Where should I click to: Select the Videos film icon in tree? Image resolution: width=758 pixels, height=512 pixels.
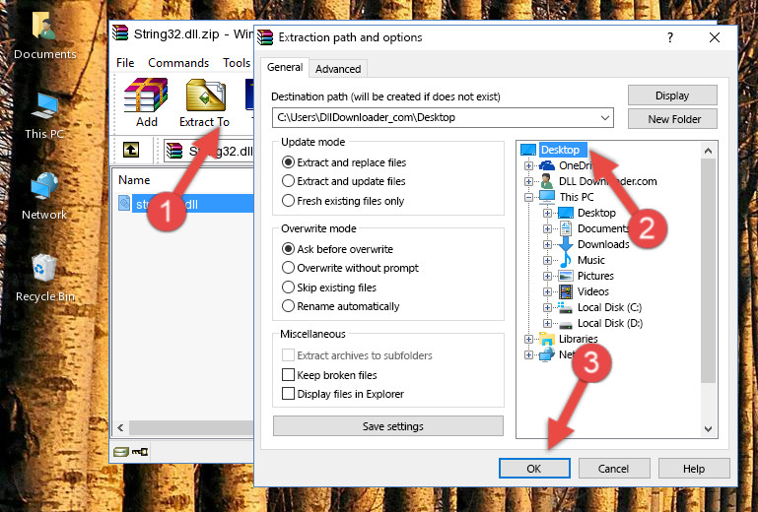tap(566, 291)
